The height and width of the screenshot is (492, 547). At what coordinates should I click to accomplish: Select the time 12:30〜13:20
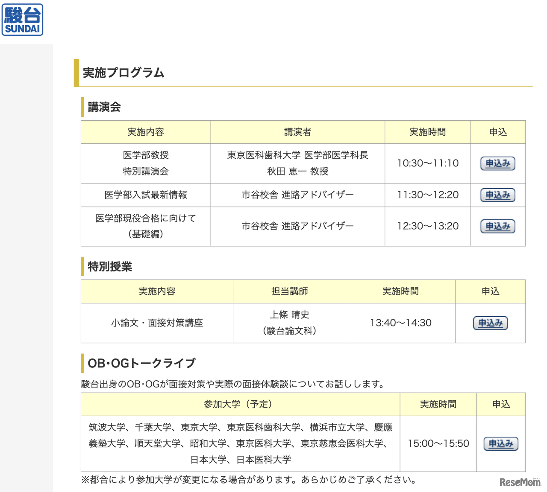click(x=428, y=226)
